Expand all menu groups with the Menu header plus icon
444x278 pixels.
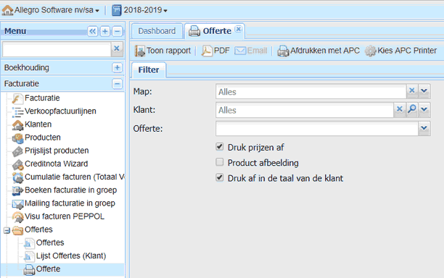105,31
